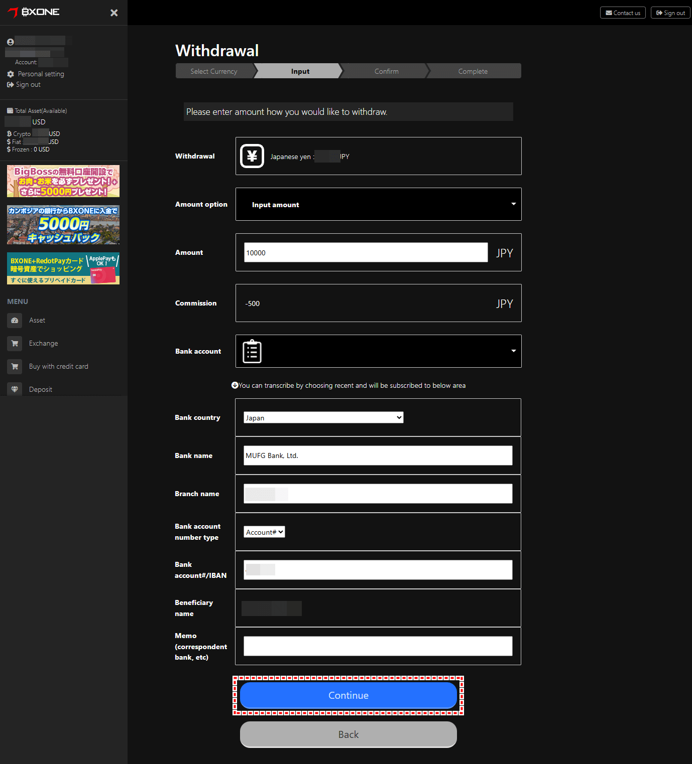The width and height of the screenshot is (692, 764).
Task: Click the Exchange cart icon
Action: (x=15, y=343)
